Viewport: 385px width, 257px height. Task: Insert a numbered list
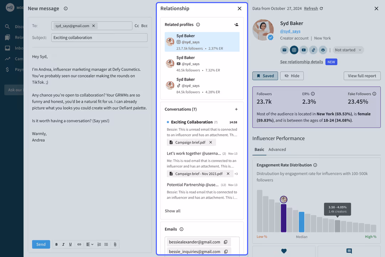coord(99,245)
